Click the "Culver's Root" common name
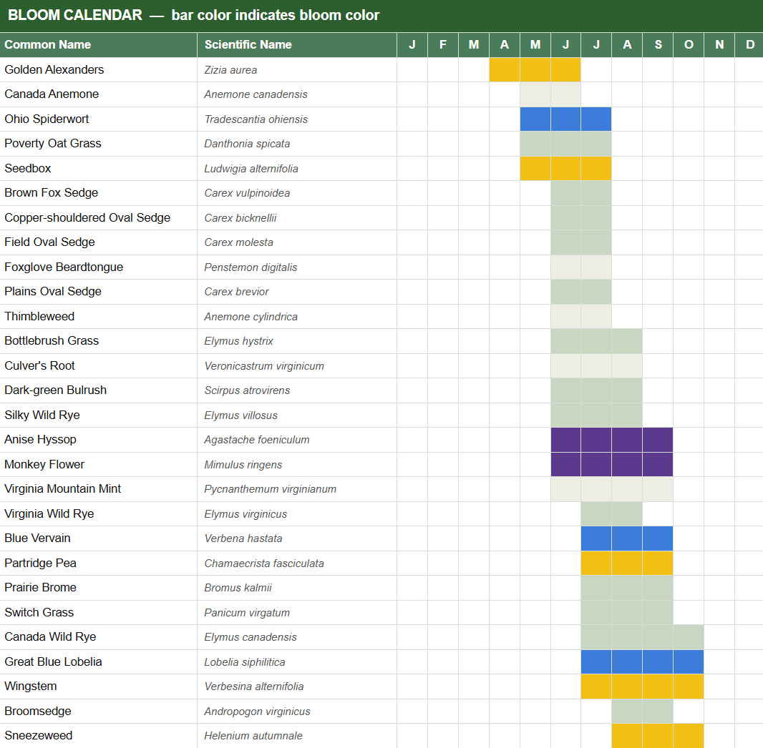Image resolution: width=763 pixels, height=748 pixels. point(40,365)
